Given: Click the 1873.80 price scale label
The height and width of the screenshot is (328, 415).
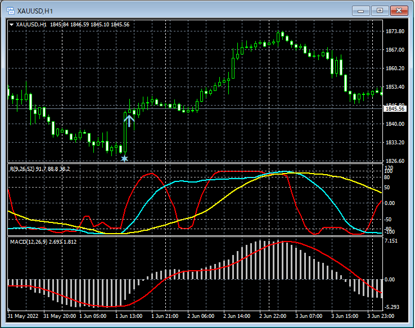Looking at the screenshot, I should click(395, 31).
